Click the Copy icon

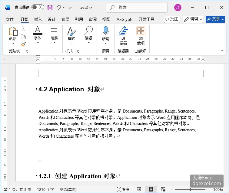[23, 37]
